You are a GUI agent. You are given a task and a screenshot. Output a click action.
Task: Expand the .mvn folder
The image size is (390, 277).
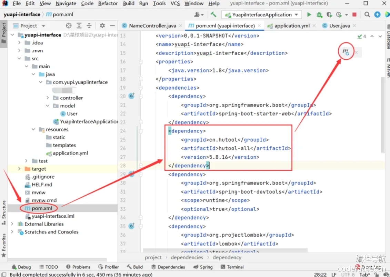(19, 50)
